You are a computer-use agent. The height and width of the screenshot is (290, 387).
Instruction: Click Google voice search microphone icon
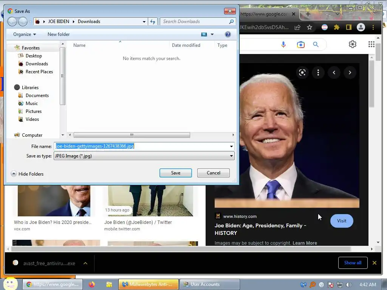(x=283, y=45)
